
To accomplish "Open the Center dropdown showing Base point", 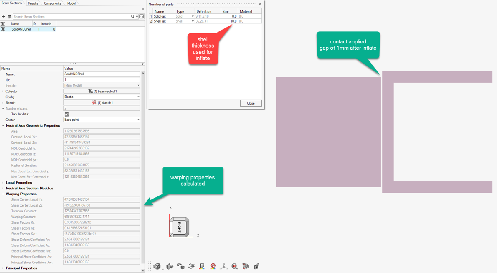I will [101, 120].
